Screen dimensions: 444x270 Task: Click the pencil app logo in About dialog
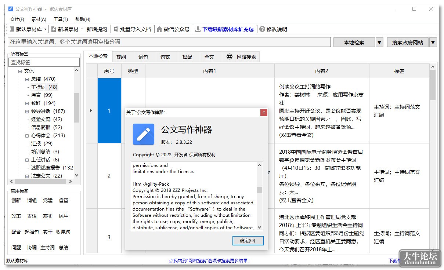pos(144,134)
